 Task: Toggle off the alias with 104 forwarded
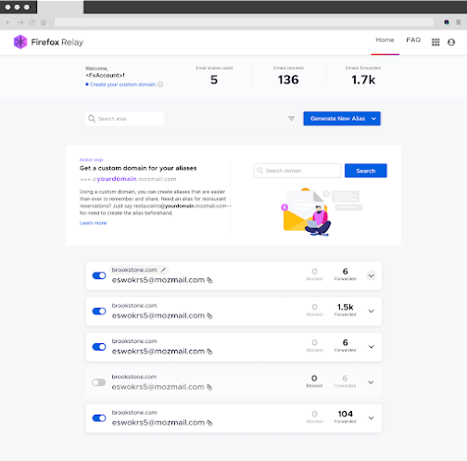[x=99, y=418]
